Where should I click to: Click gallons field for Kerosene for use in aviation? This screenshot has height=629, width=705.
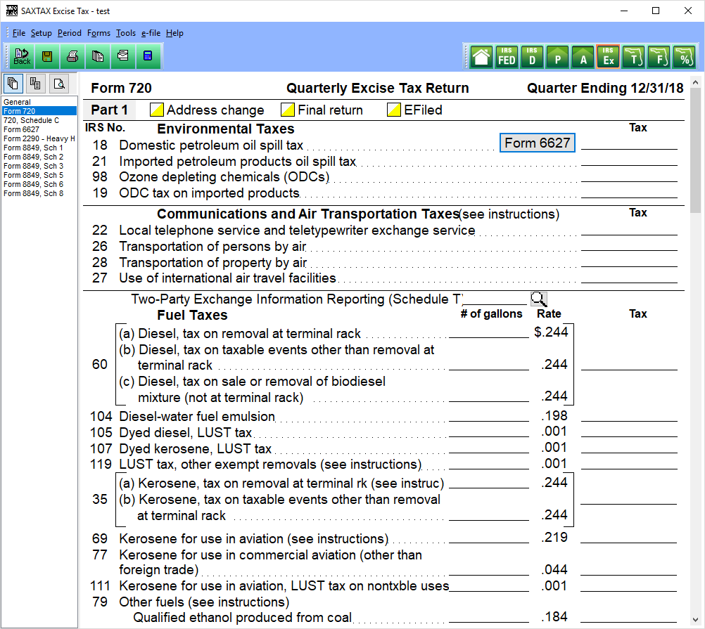click(489, 537)
